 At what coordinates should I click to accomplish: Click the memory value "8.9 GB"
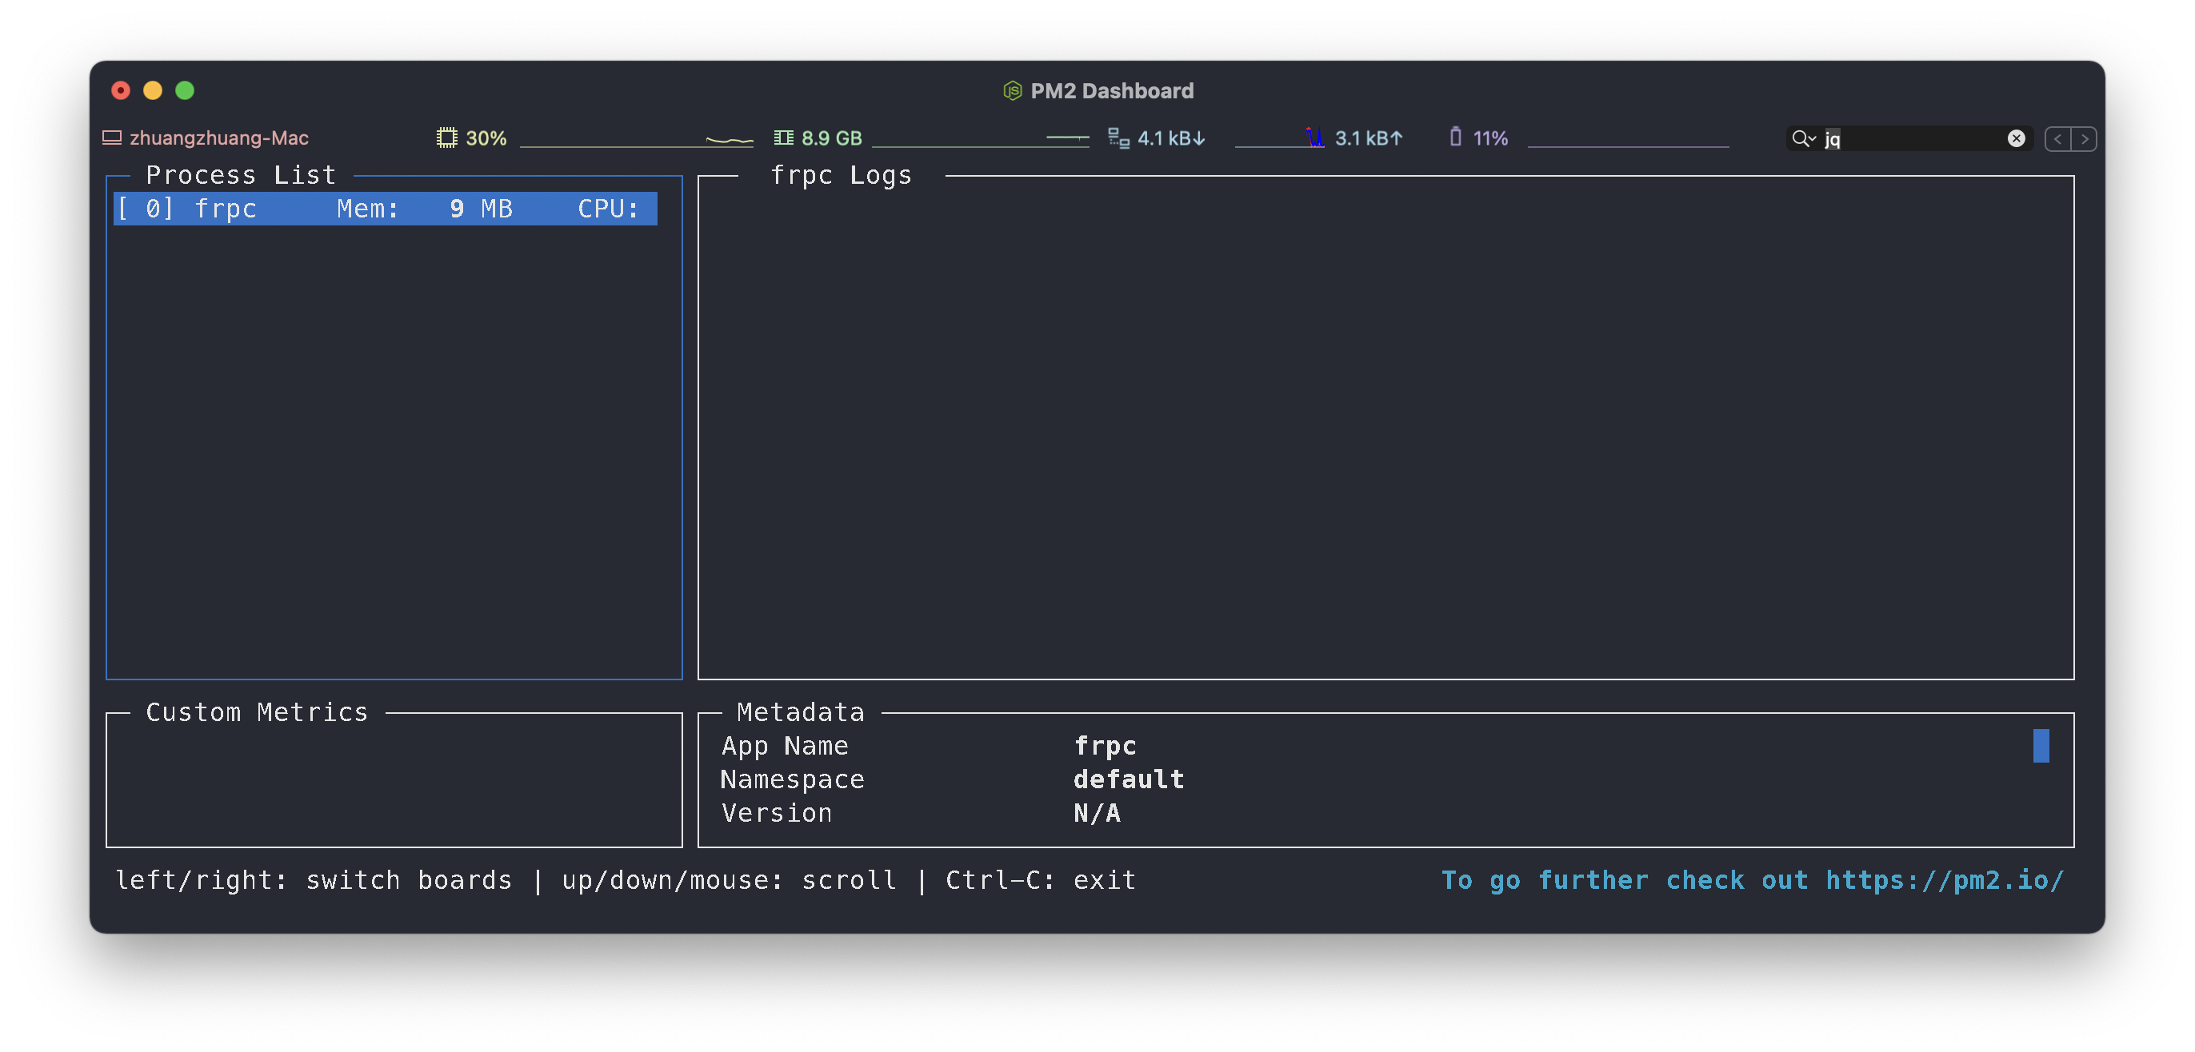point(832,138)
